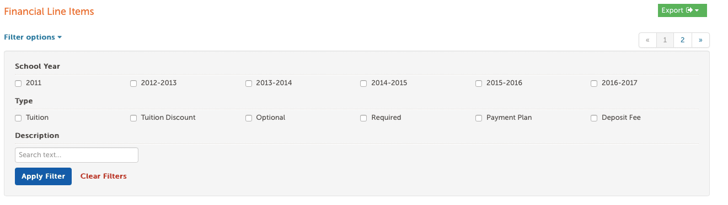Check the 2015-2016 school year option

479,84
